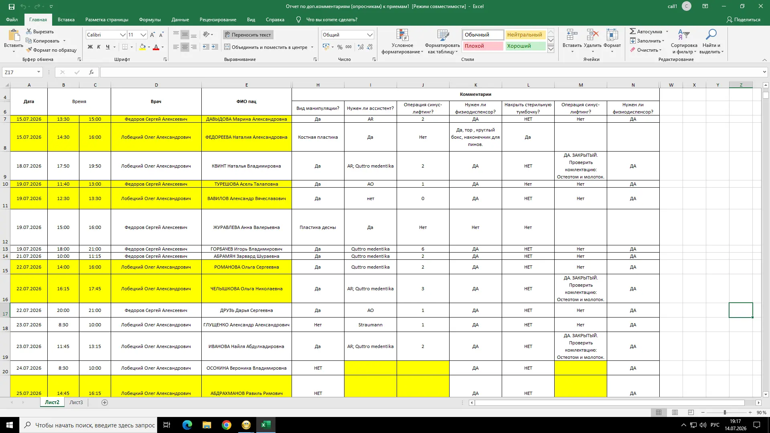Toggle align right in alignment group
The image size is (770, 433).
pyautogui.click(x=194, y=47)
